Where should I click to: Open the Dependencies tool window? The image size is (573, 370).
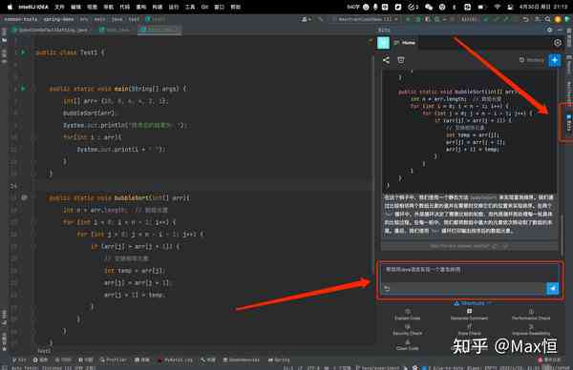(x=242, y=360)
